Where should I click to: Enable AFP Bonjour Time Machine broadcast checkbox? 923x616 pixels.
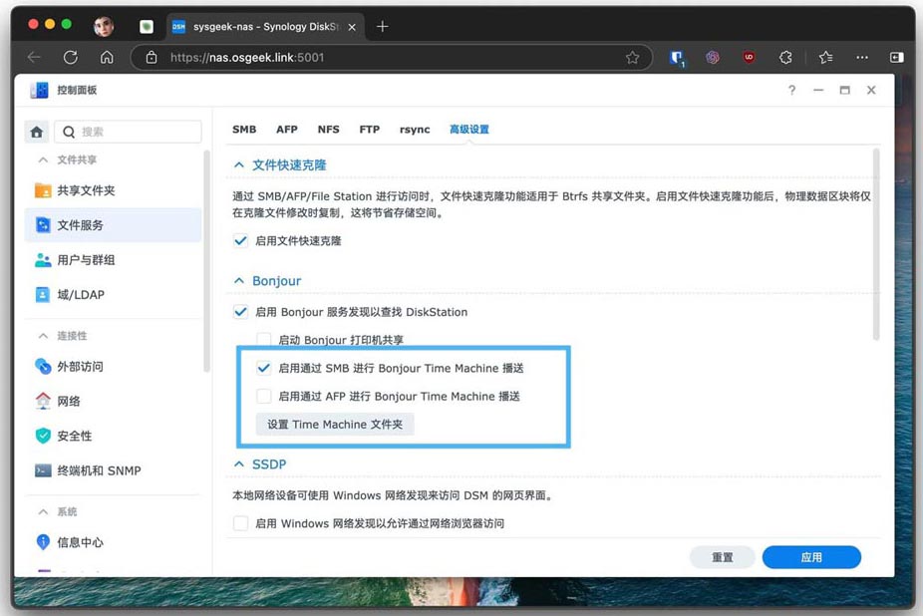coord(264,397)
